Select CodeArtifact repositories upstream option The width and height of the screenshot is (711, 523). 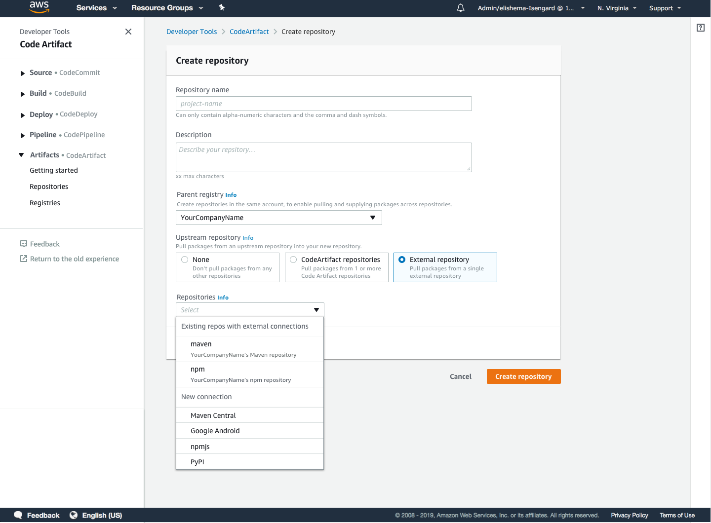pos(337,267)
